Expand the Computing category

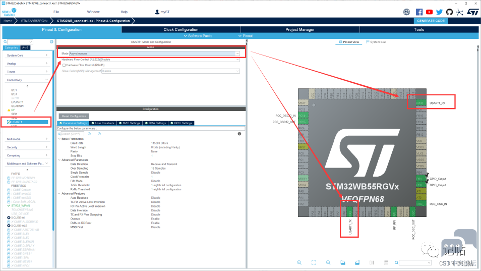coord(27,155)
